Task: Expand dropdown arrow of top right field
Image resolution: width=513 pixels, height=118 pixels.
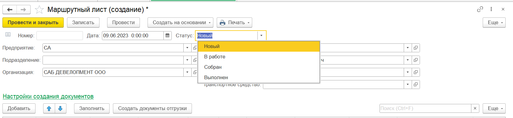Action: coord(408,48)
